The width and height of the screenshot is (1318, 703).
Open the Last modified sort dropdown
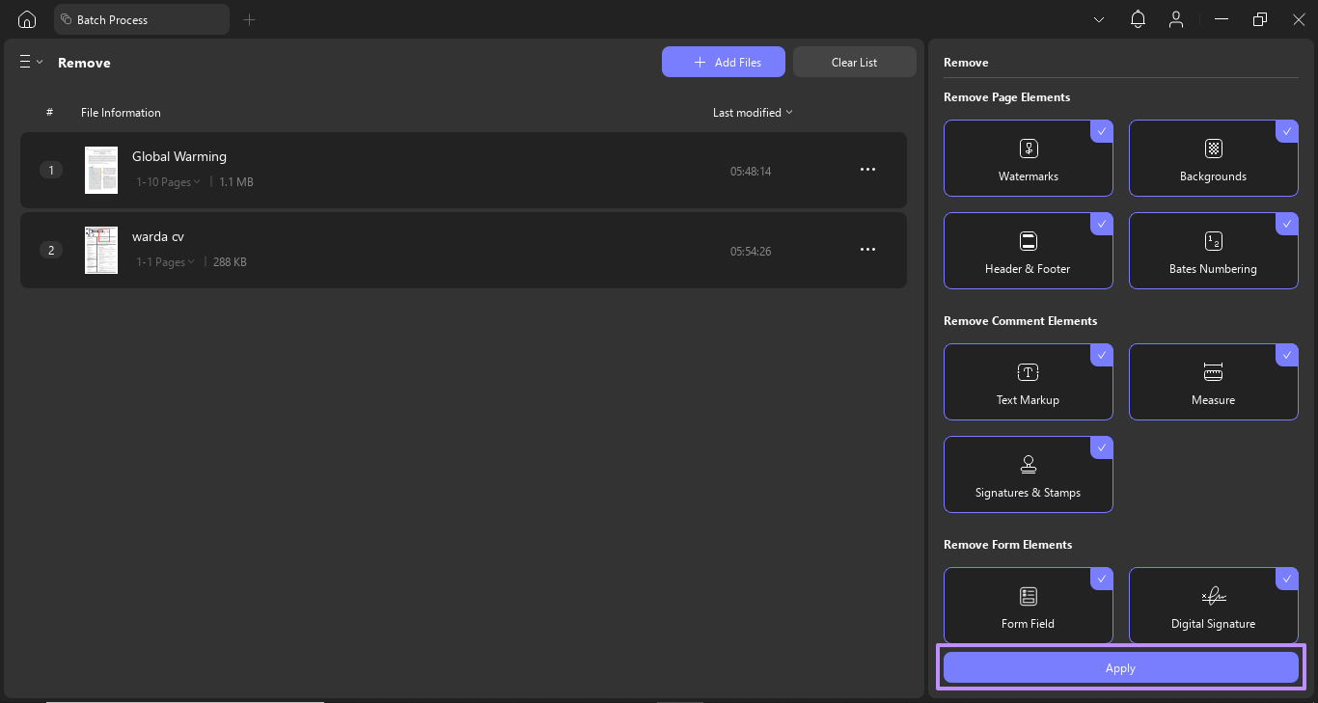coord(753,113)
